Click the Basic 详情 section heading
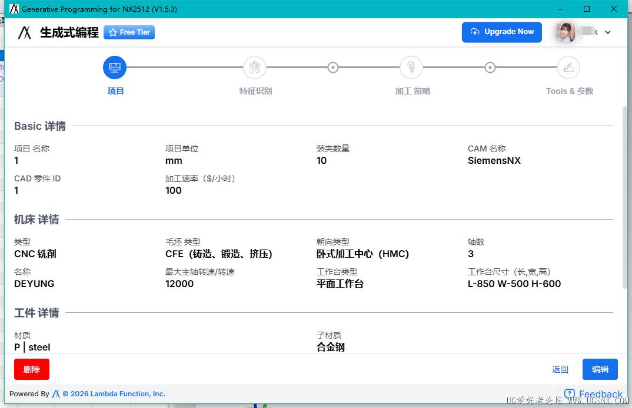This screenshot has width=632, height=408. pos(40,126)
